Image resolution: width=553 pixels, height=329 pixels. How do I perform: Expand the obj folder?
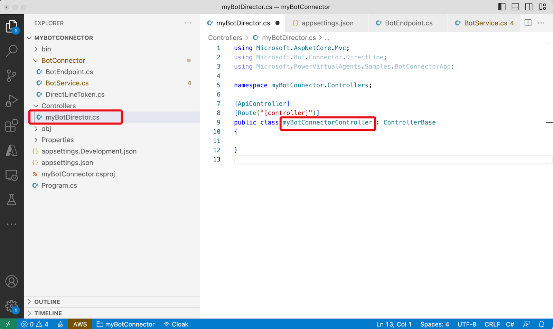(x=112, y=129)
